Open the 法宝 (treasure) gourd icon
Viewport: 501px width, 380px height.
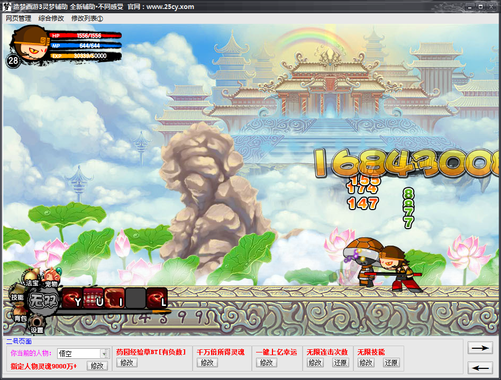[31, 277]
